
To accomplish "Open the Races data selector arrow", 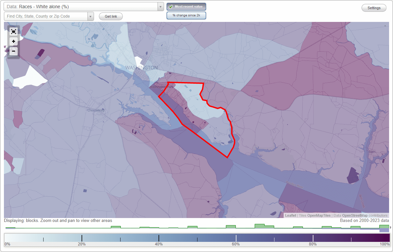I will coord(160,6).
